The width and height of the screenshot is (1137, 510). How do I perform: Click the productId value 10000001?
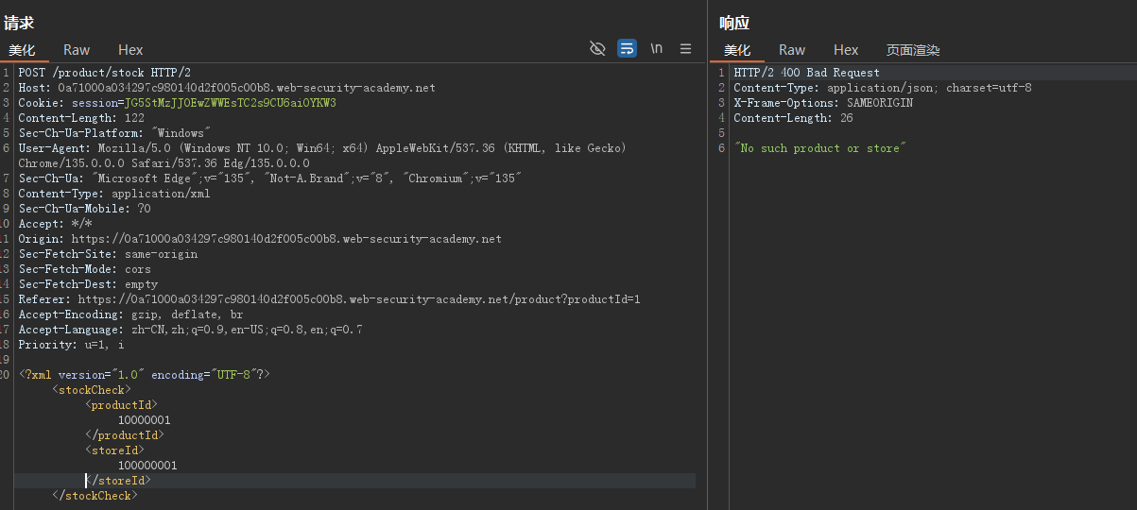pyautogui.click(x=145, y=420)
